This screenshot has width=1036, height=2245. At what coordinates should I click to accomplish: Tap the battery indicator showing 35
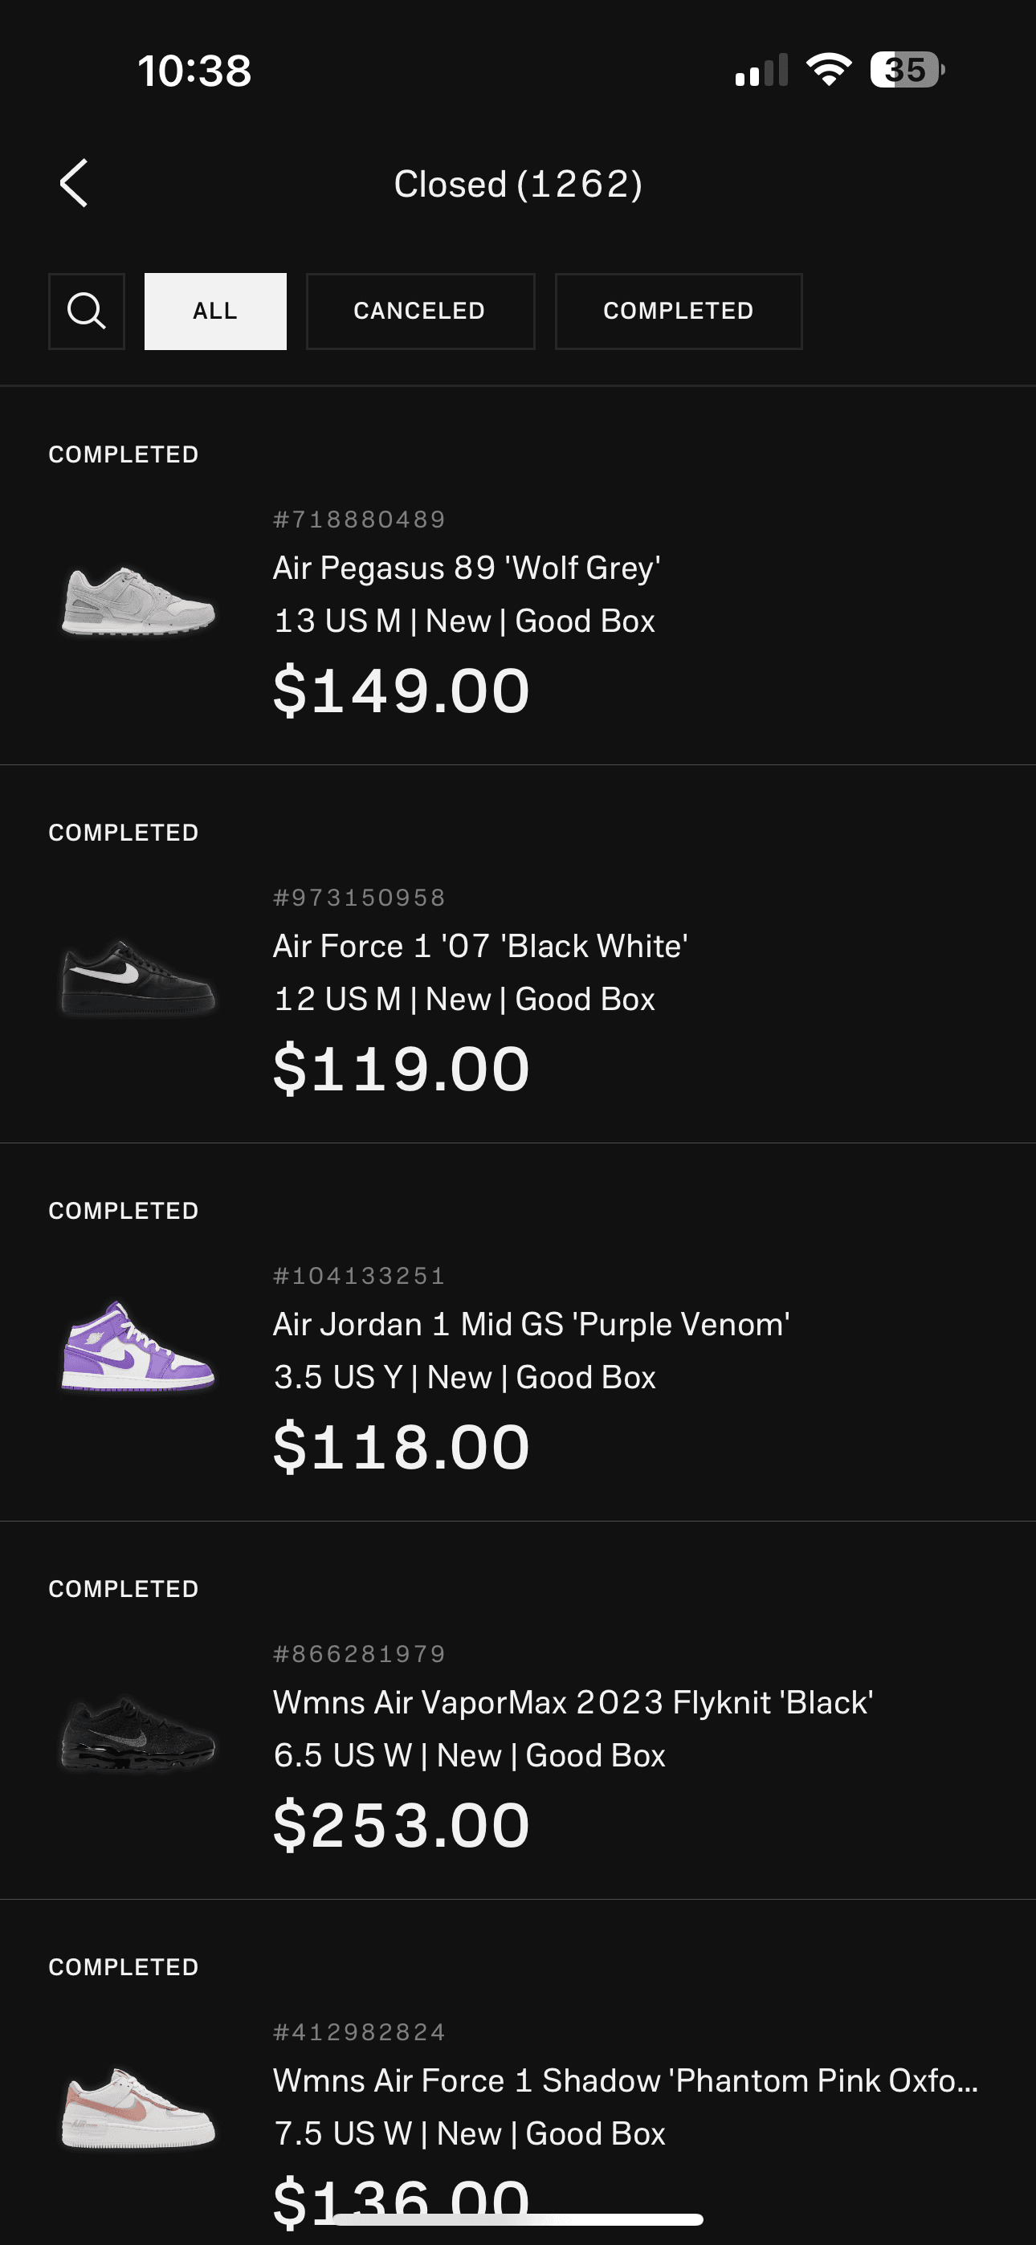[x=907, y=70]
